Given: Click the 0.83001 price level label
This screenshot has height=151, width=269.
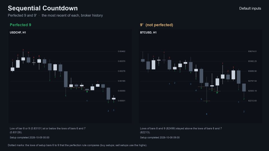Looking at the screenshot, I should [x=121, y=101].
